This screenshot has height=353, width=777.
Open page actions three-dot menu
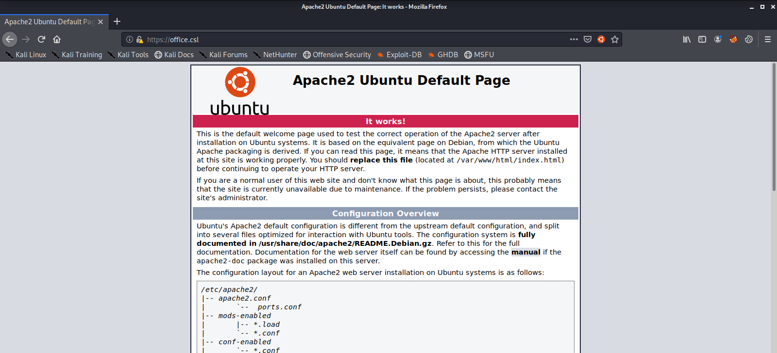click(x=574, y=39)
